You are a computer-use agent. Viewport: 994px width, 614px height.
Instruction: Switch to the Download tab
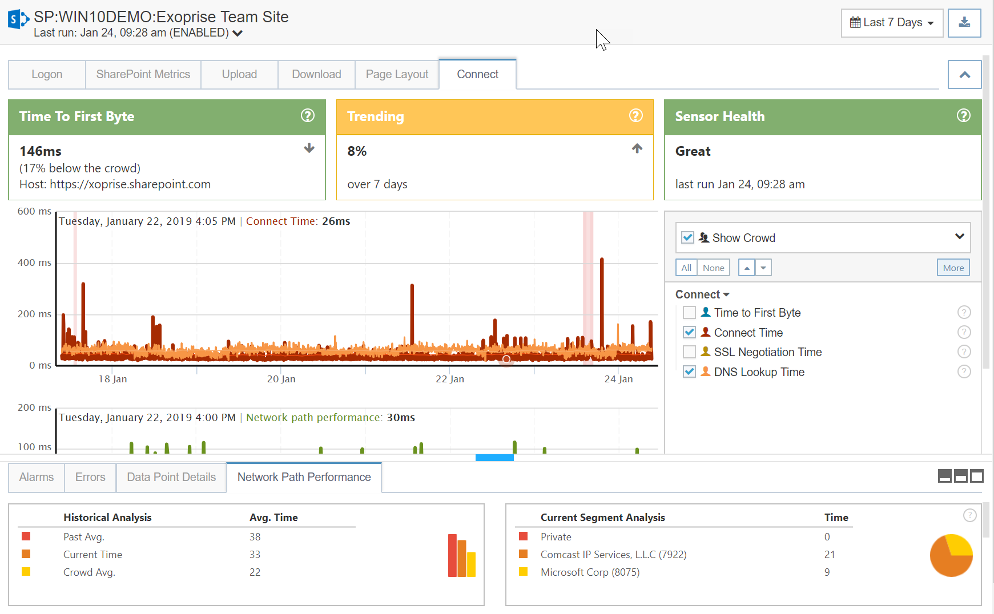pyautogui.click(x=316, y=75)
